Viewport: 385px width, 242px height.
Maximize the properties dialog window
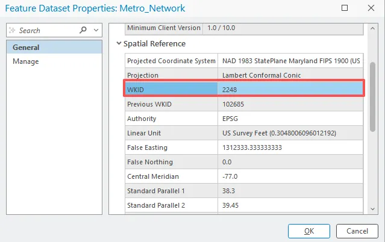[x=345, y=8]
